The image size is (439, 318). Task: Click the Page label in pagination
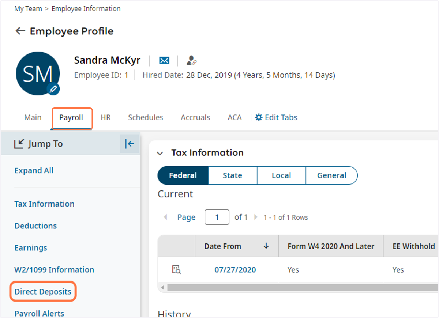pyautogui.click(x=187, y=217)
